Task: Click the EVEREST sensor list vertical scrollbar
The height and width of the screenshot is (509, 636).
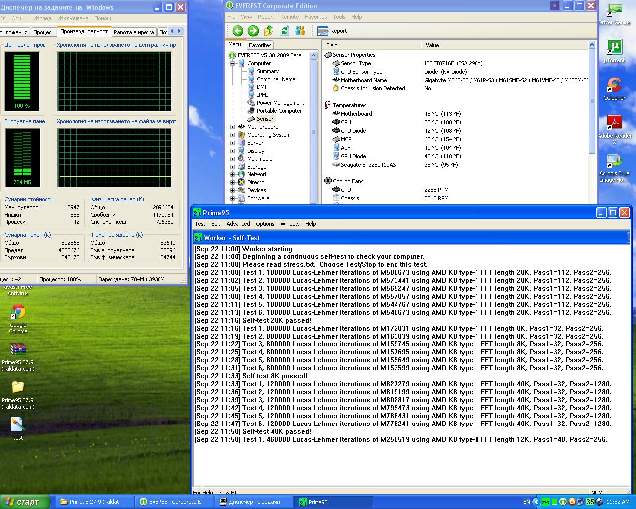Action: coord(592,99)
